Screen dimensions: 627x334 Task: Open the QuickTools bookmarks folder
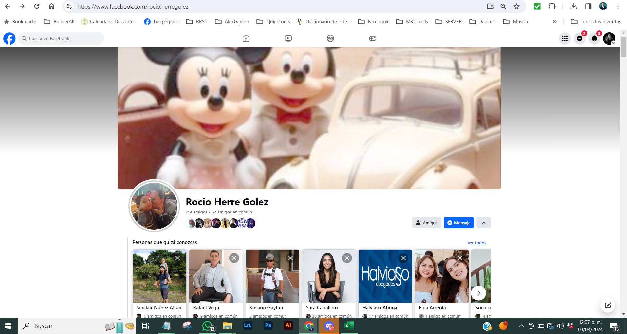(273, 22)
